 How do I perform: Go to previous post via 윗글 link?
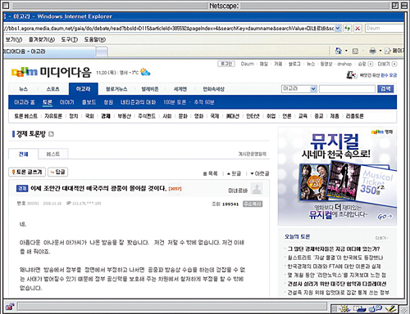pos(234,173)
